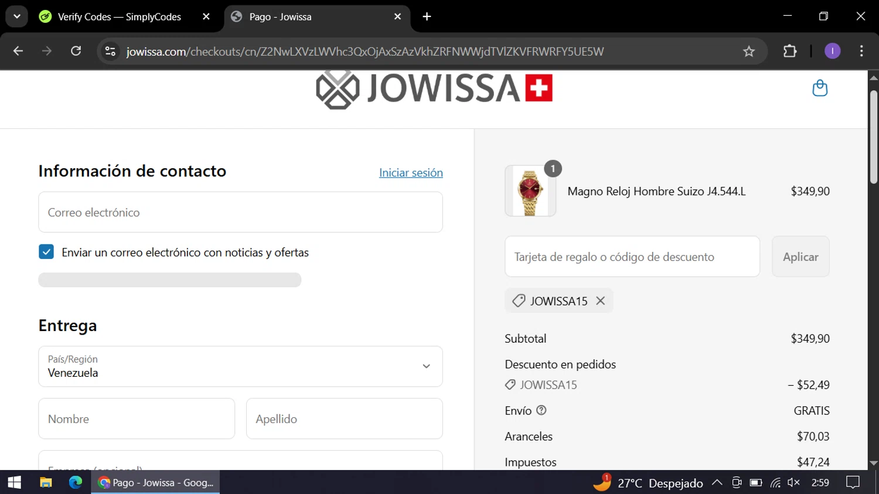Click the vertical page scrollbar

873,138
